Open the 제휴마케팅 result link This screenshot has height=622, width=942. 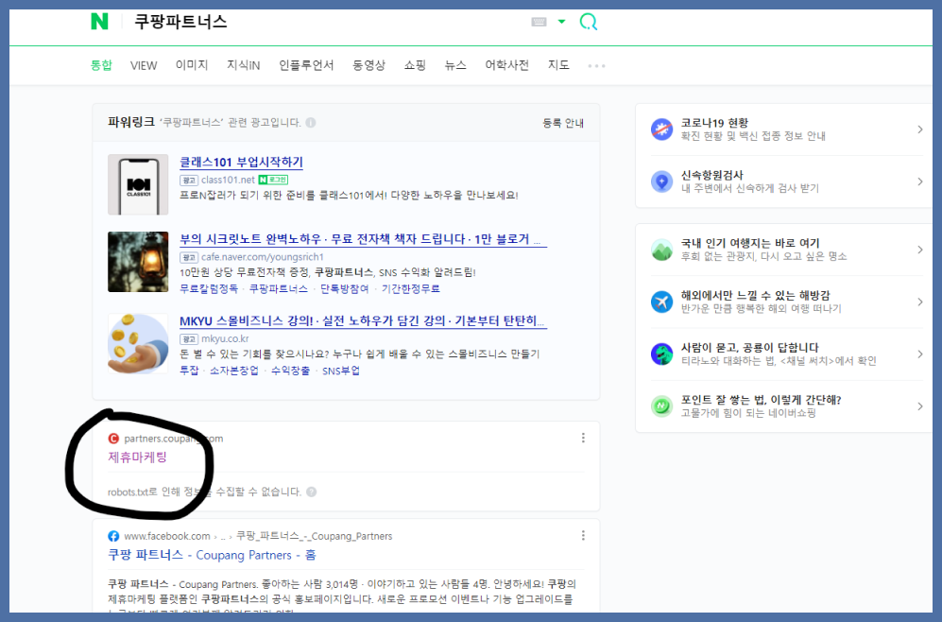pos(138,457)
